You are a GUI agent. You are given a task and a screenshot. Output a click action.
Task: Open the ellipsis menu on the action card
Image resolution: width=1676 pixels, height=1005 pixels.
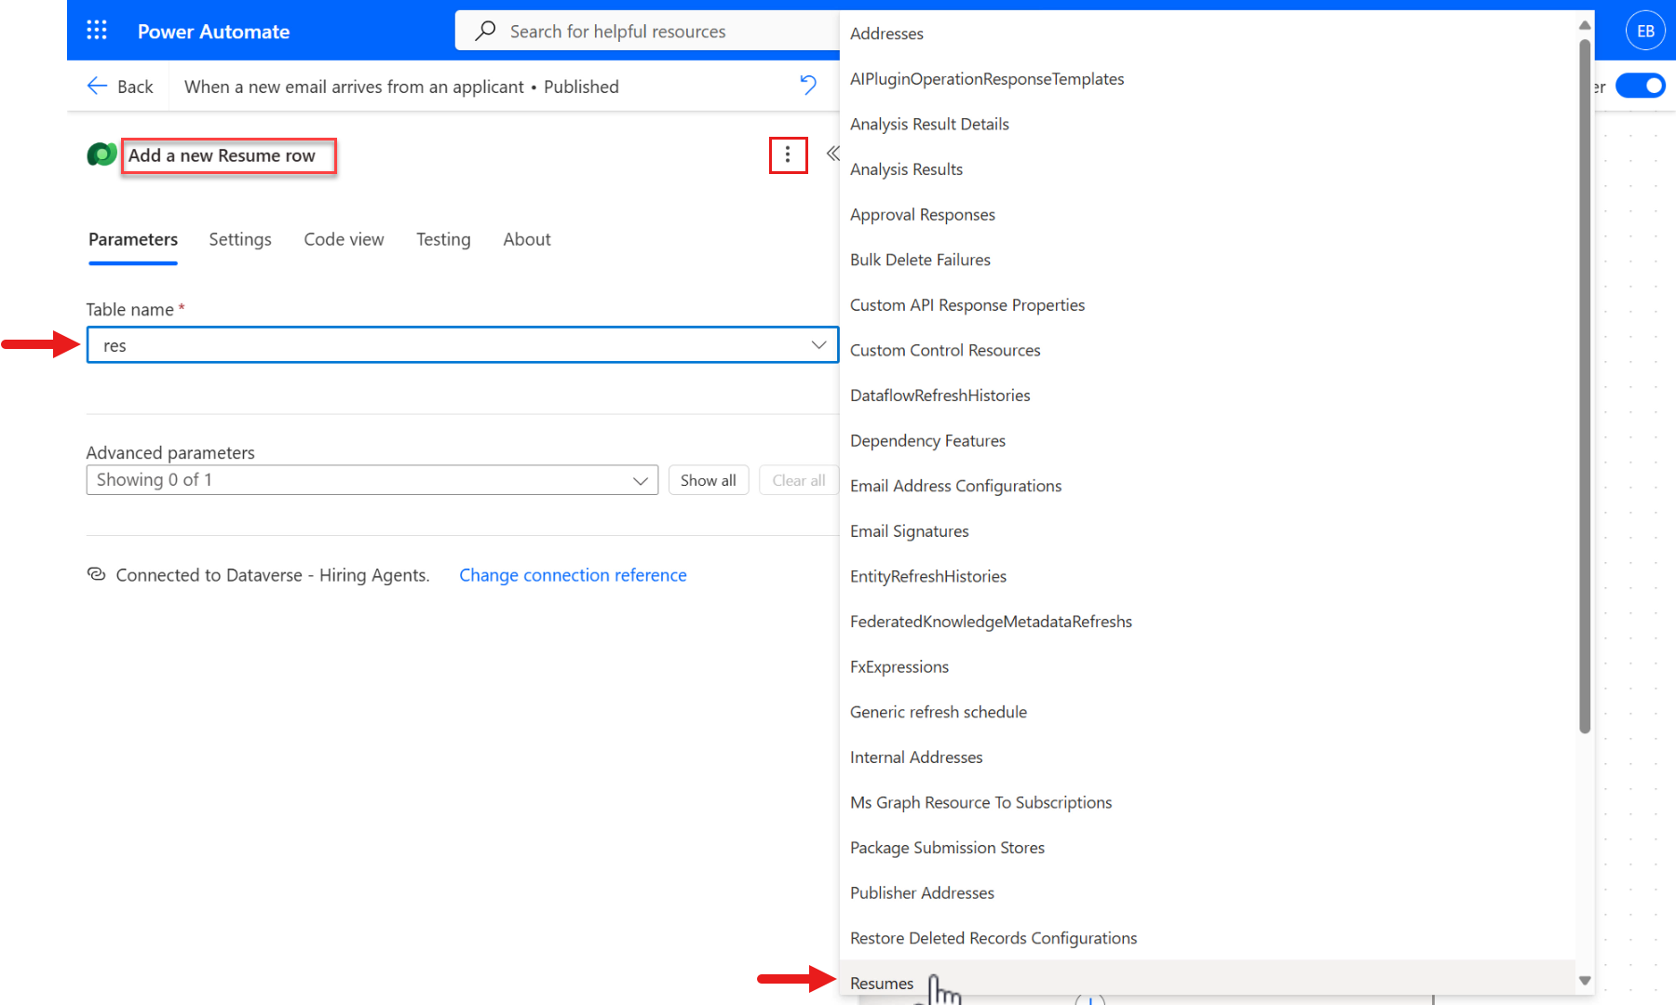789,154
